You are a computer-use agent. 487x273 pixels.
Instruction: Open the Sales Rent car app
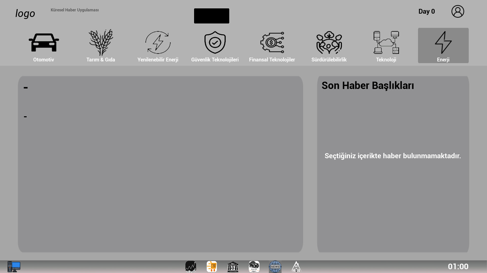pos(254,266)
